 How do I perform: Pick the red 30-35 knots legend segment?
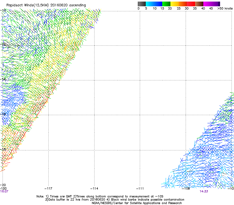(191, 4)
